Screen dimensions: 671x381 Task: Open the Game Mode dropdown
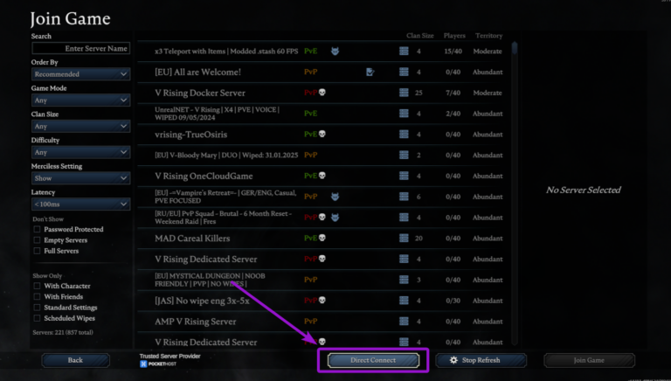pos(81,100)
